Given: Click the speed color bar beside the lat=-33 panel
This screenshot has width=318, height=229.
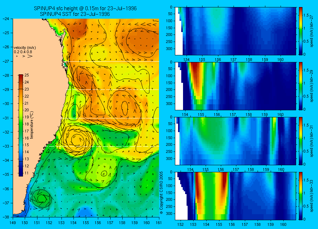Looking at the screenshot, I should (301, 196).
